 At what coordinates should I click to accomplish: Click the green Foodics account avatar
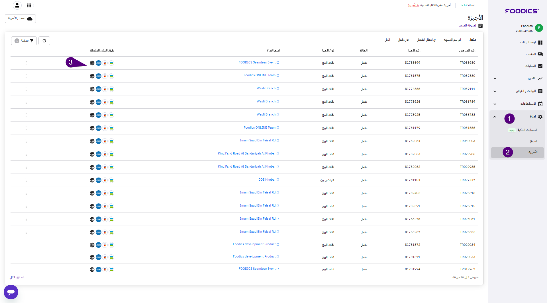coord(539,28)
